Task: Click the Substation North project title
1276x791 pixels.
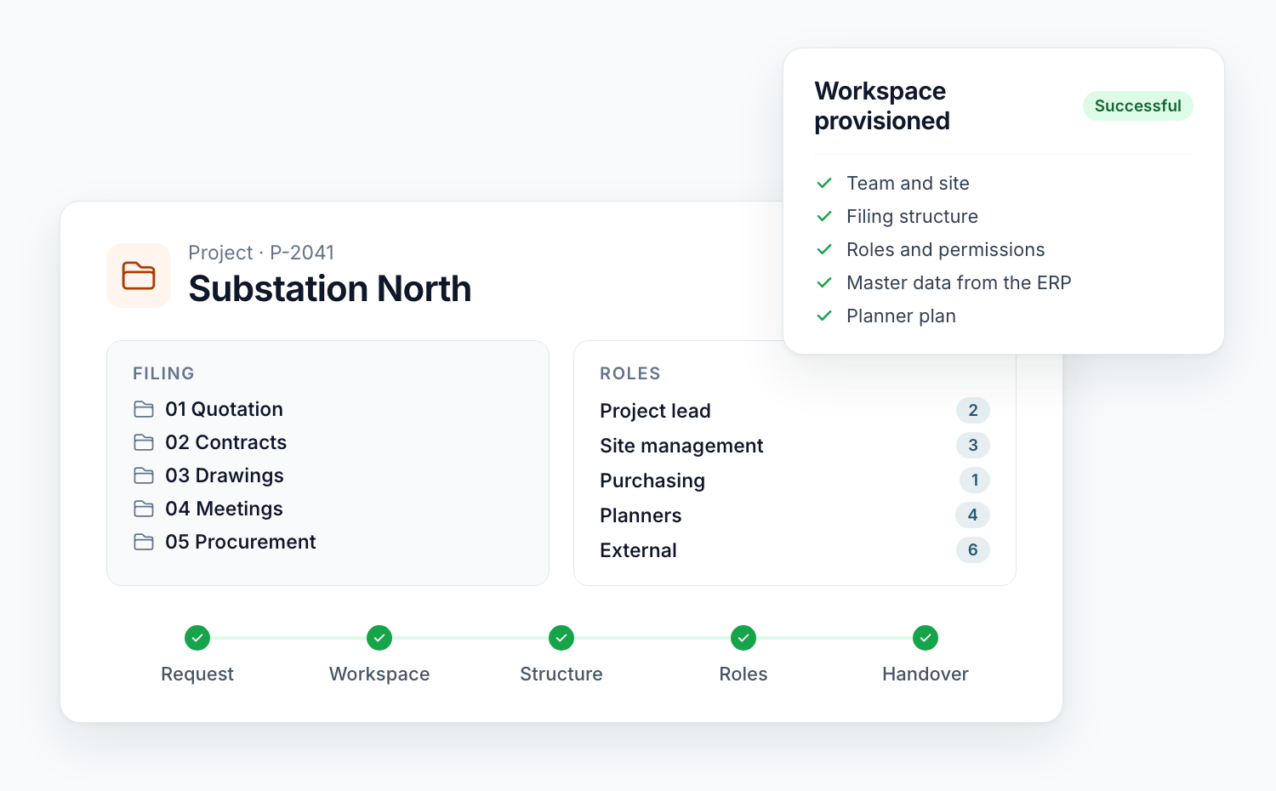Action: (x=330, y=289)
